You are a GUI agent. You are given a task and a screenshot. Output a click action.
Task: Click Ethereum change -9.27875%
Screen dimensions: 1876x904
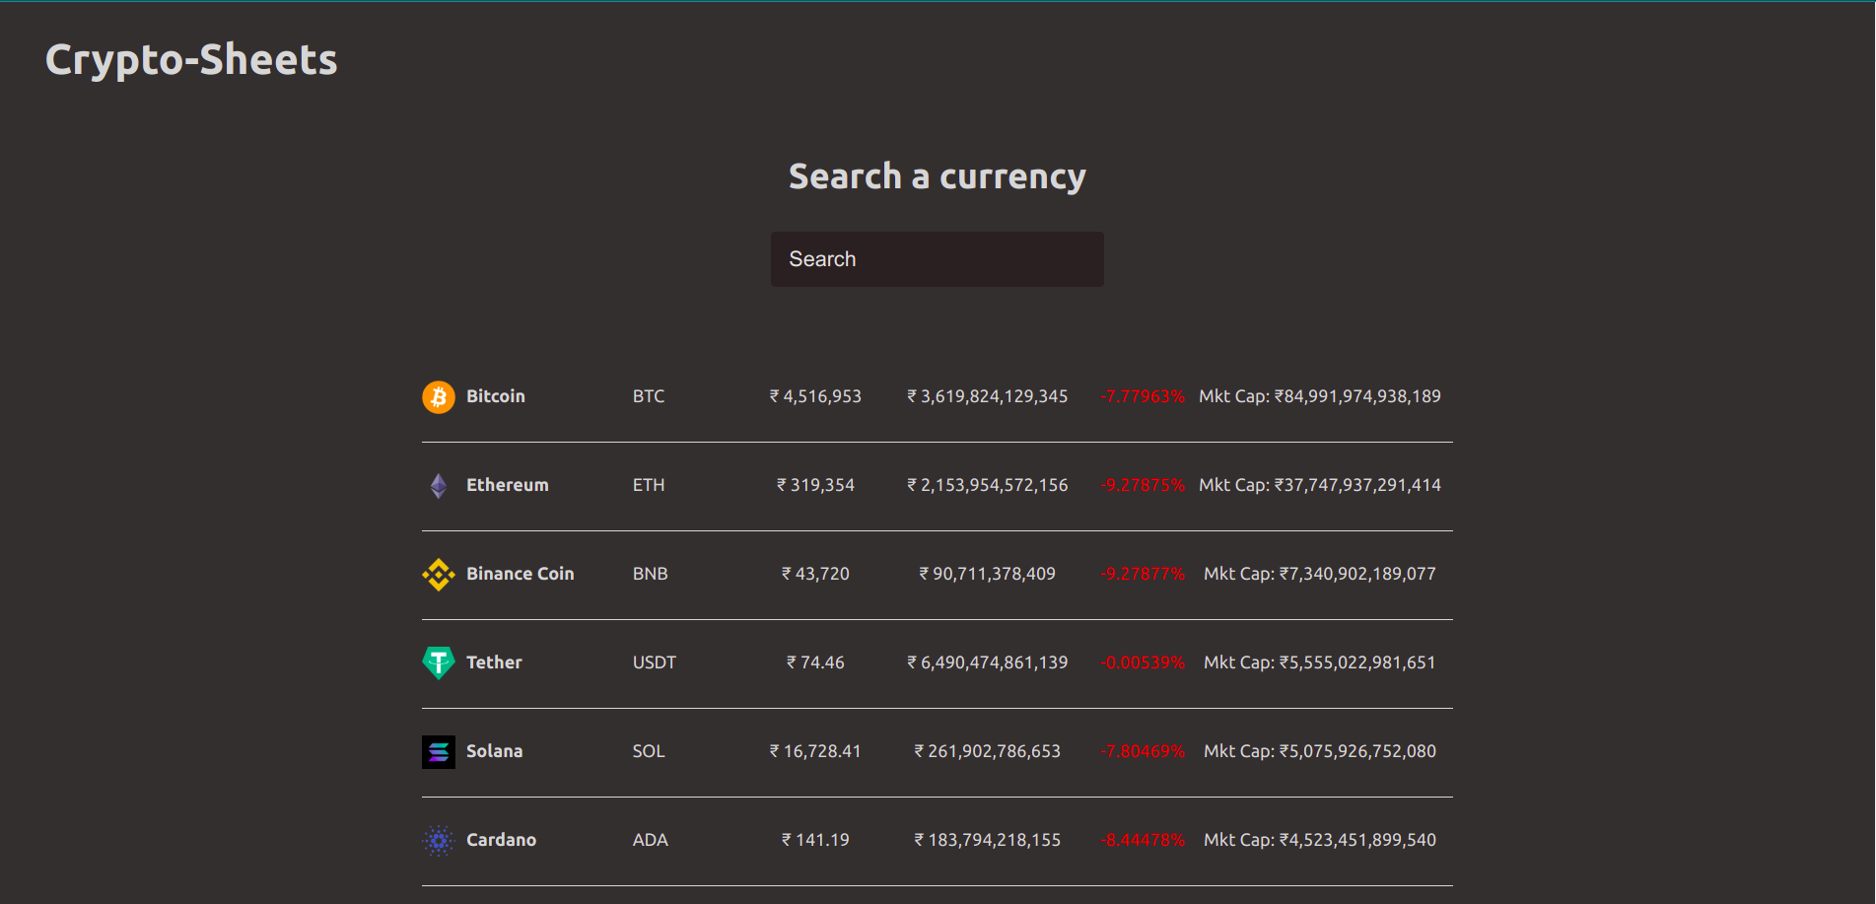[x=1143, y=485]
